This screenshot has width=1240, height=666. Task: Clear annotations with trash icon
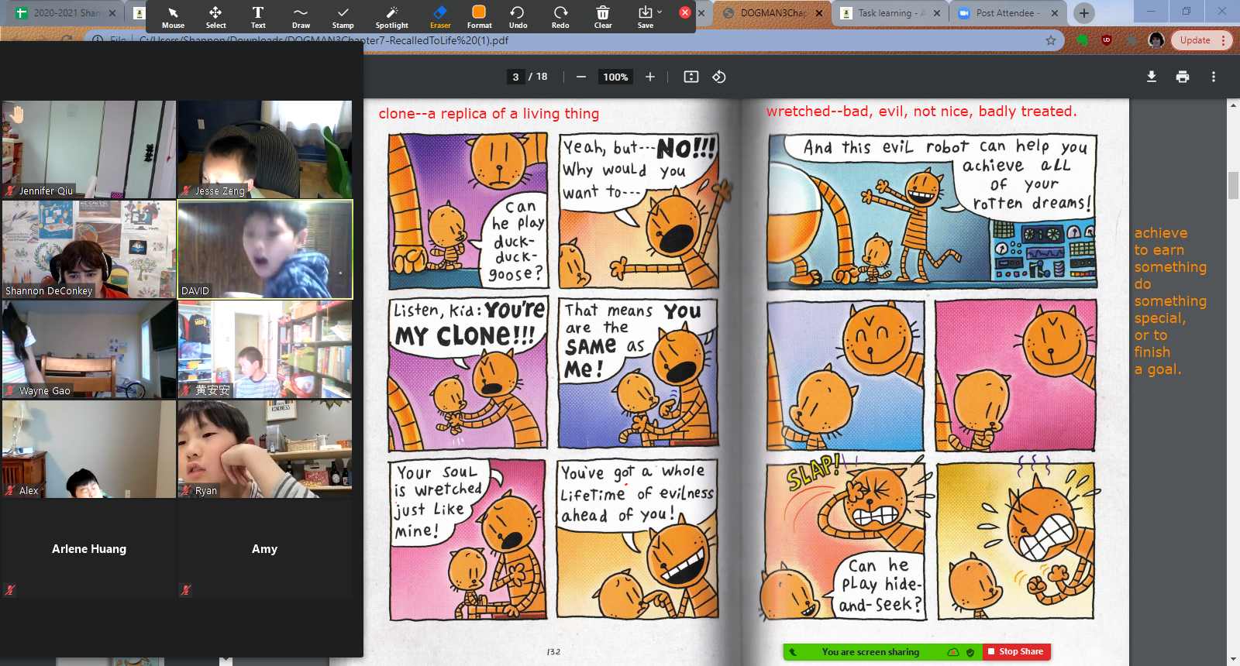click(603, 17)
